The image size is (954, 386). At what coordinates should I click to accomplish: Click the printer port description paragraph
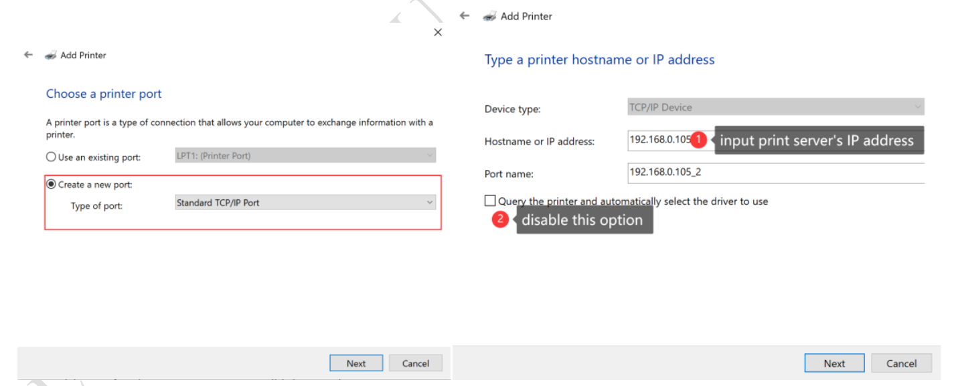click(x=240, y=128)
